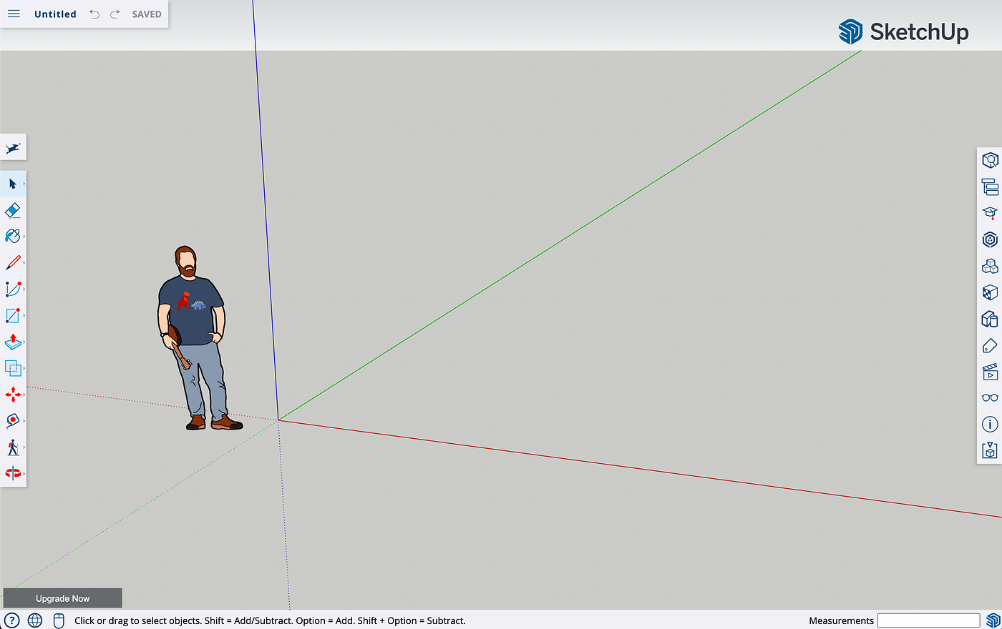Pick the Paint bucket tool

point(13,236)
